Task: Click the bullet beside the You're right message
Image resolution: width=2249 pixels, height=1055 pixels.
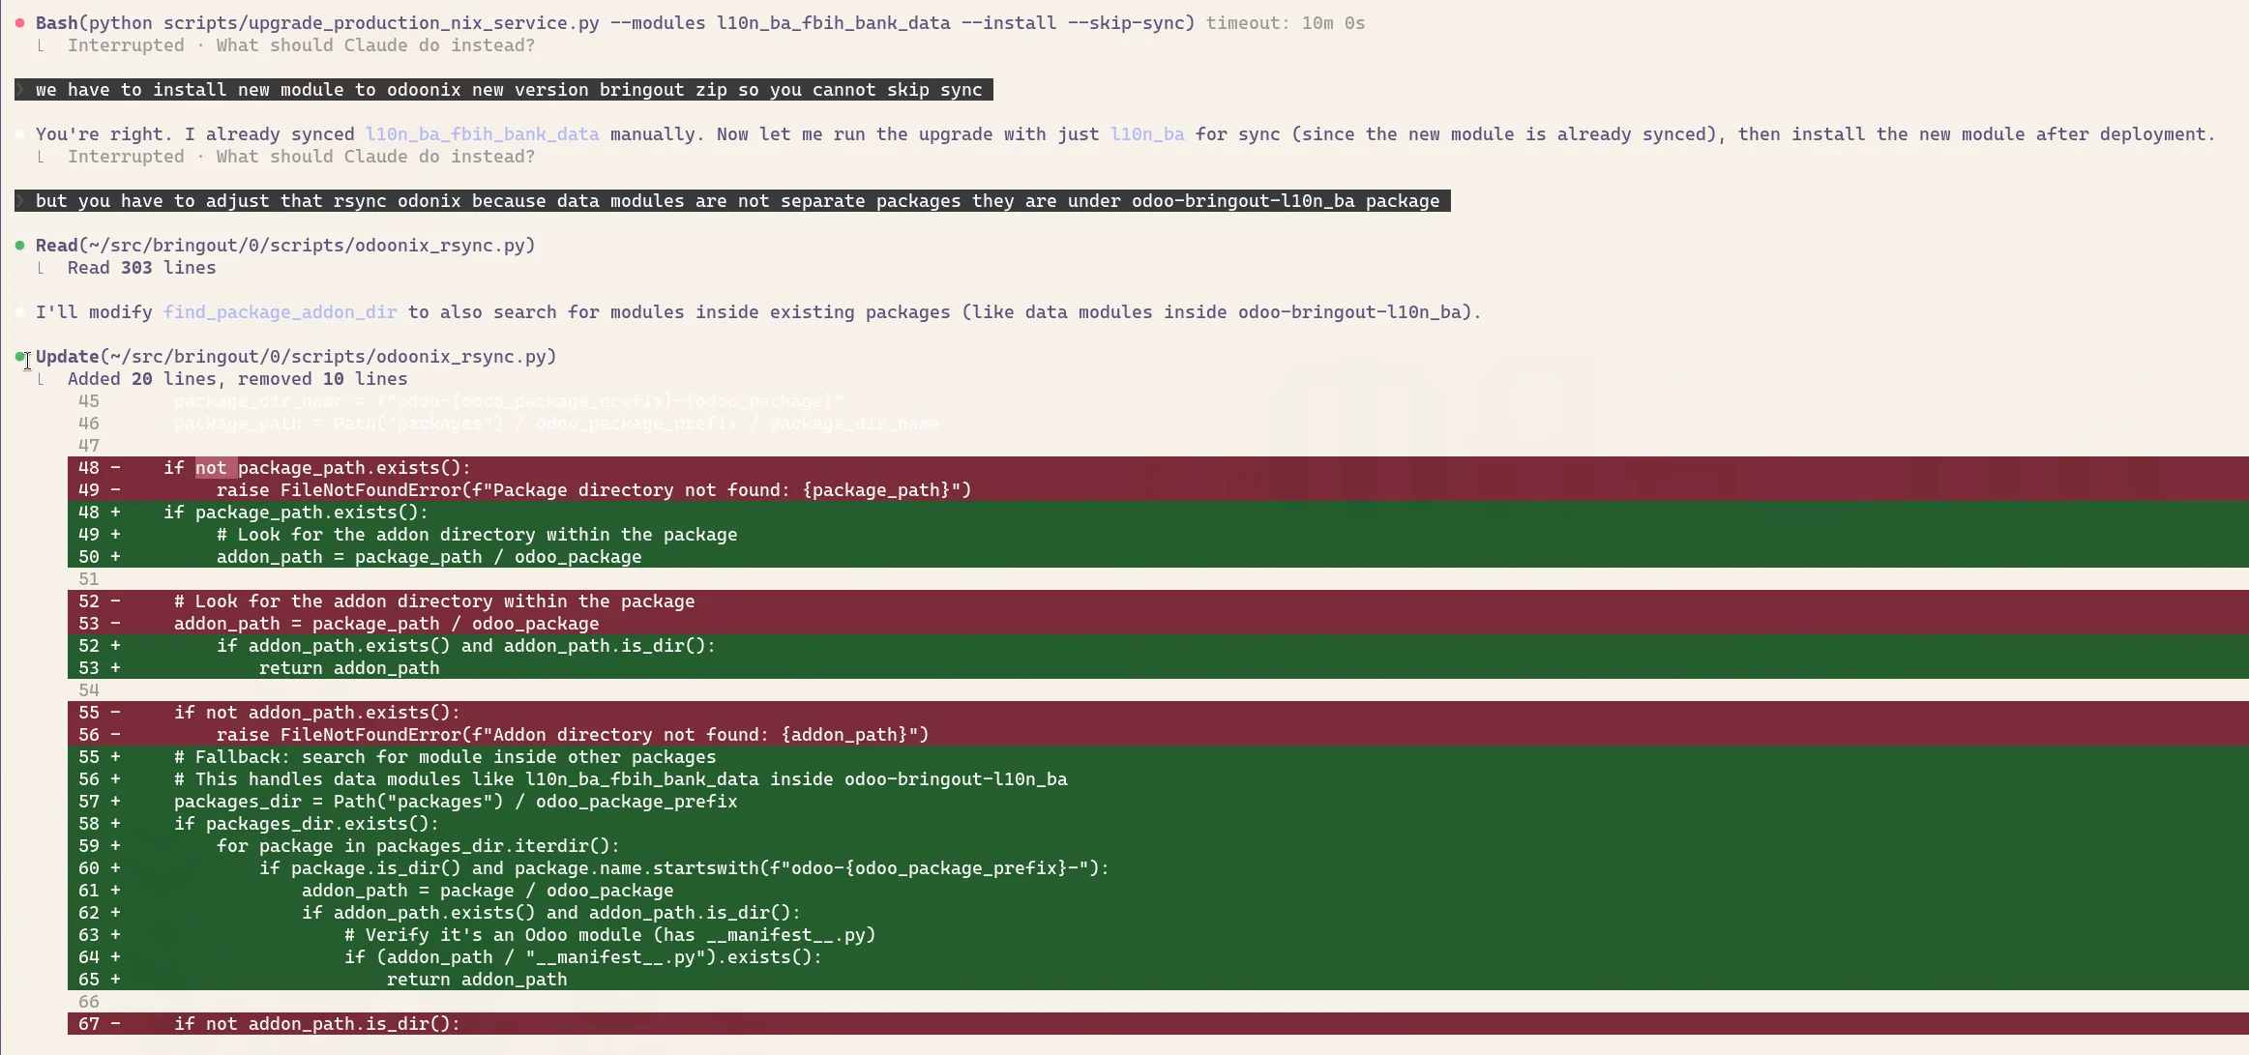Action: pos(18,134)
